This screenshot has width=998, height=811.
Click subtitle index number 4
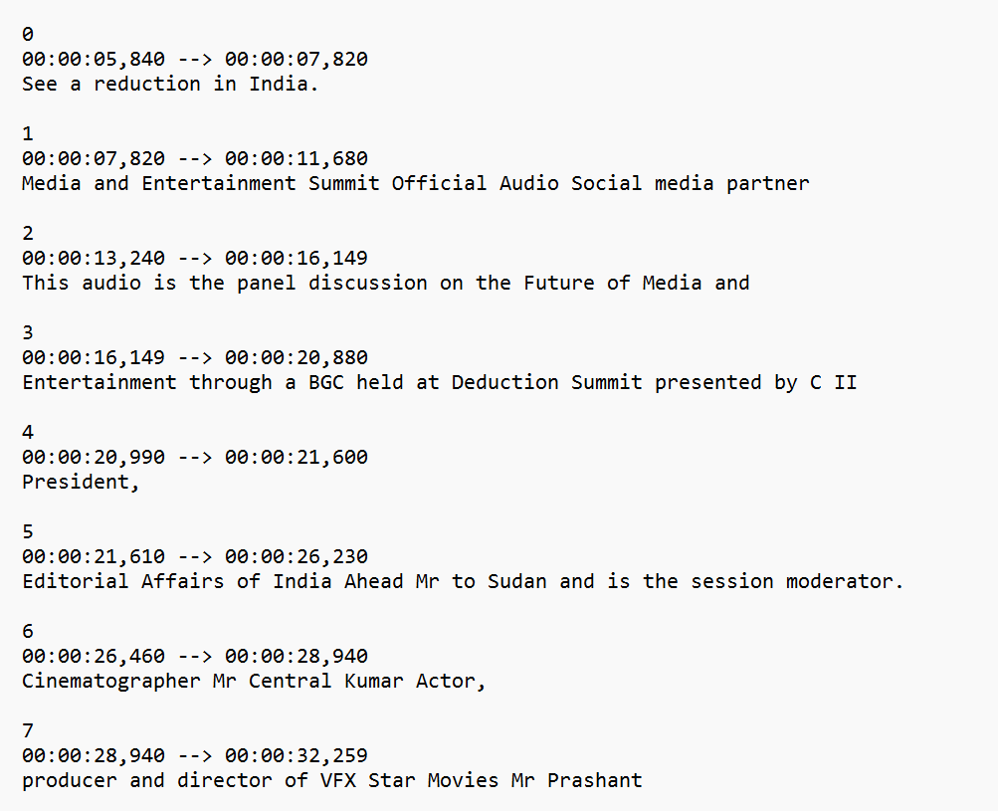click(x=28, y=432)
